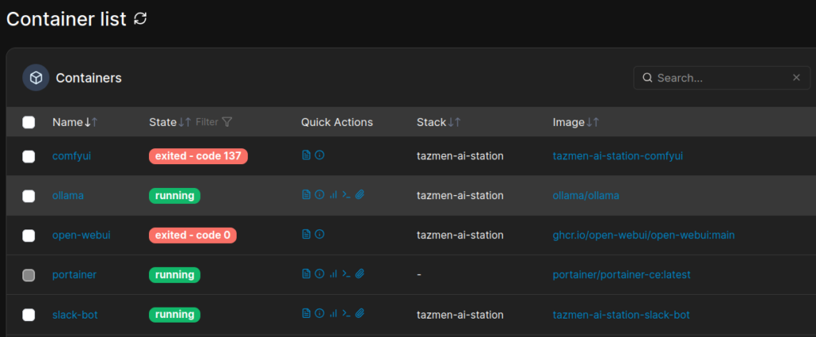The width and height of the screenshot is (816, 337).
Task: Open logs for the comfyui container
Action: click(306, 156)
